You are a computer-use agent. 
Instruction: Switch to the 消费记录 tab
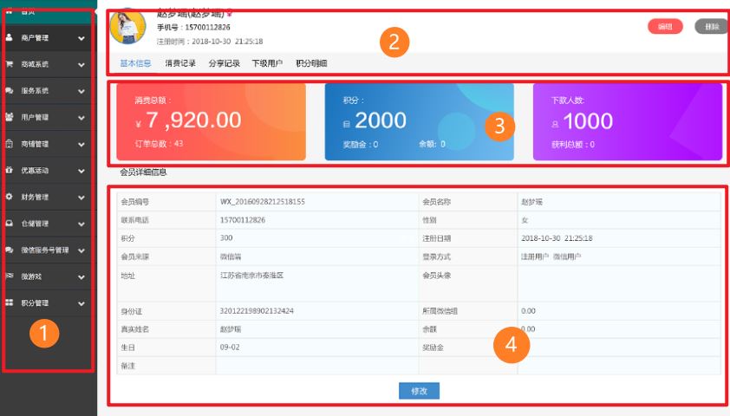point(180,63)
